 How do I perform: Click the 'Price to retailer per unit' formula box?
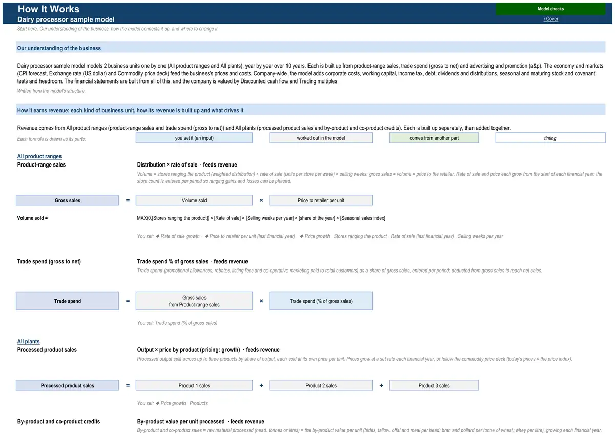[x=321, y=200]
